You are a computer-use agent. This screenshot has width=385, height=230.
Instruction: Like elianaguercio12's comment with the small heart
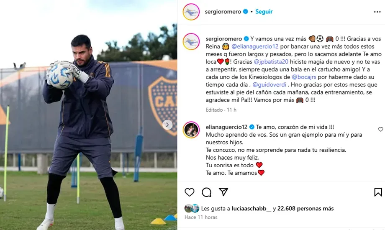point(380,129)
